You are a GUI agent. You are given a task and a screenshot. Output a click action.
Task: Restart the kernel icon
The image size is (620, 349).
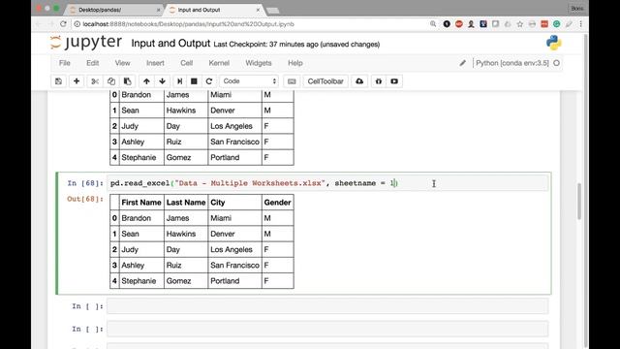pyautogui.click(x=209, y=81)
